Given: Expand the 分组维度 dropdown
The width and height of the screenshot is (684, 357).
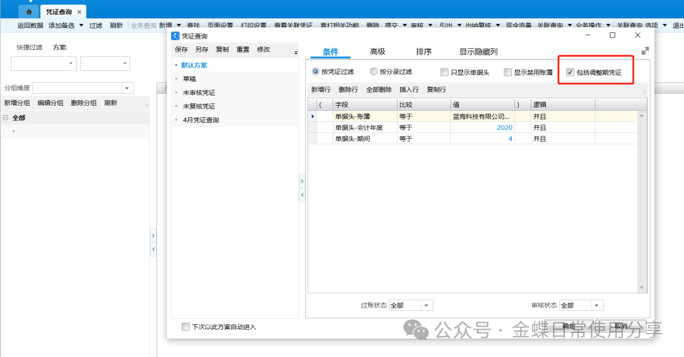Looking at the screenshot, I should (x=127, y=89).
